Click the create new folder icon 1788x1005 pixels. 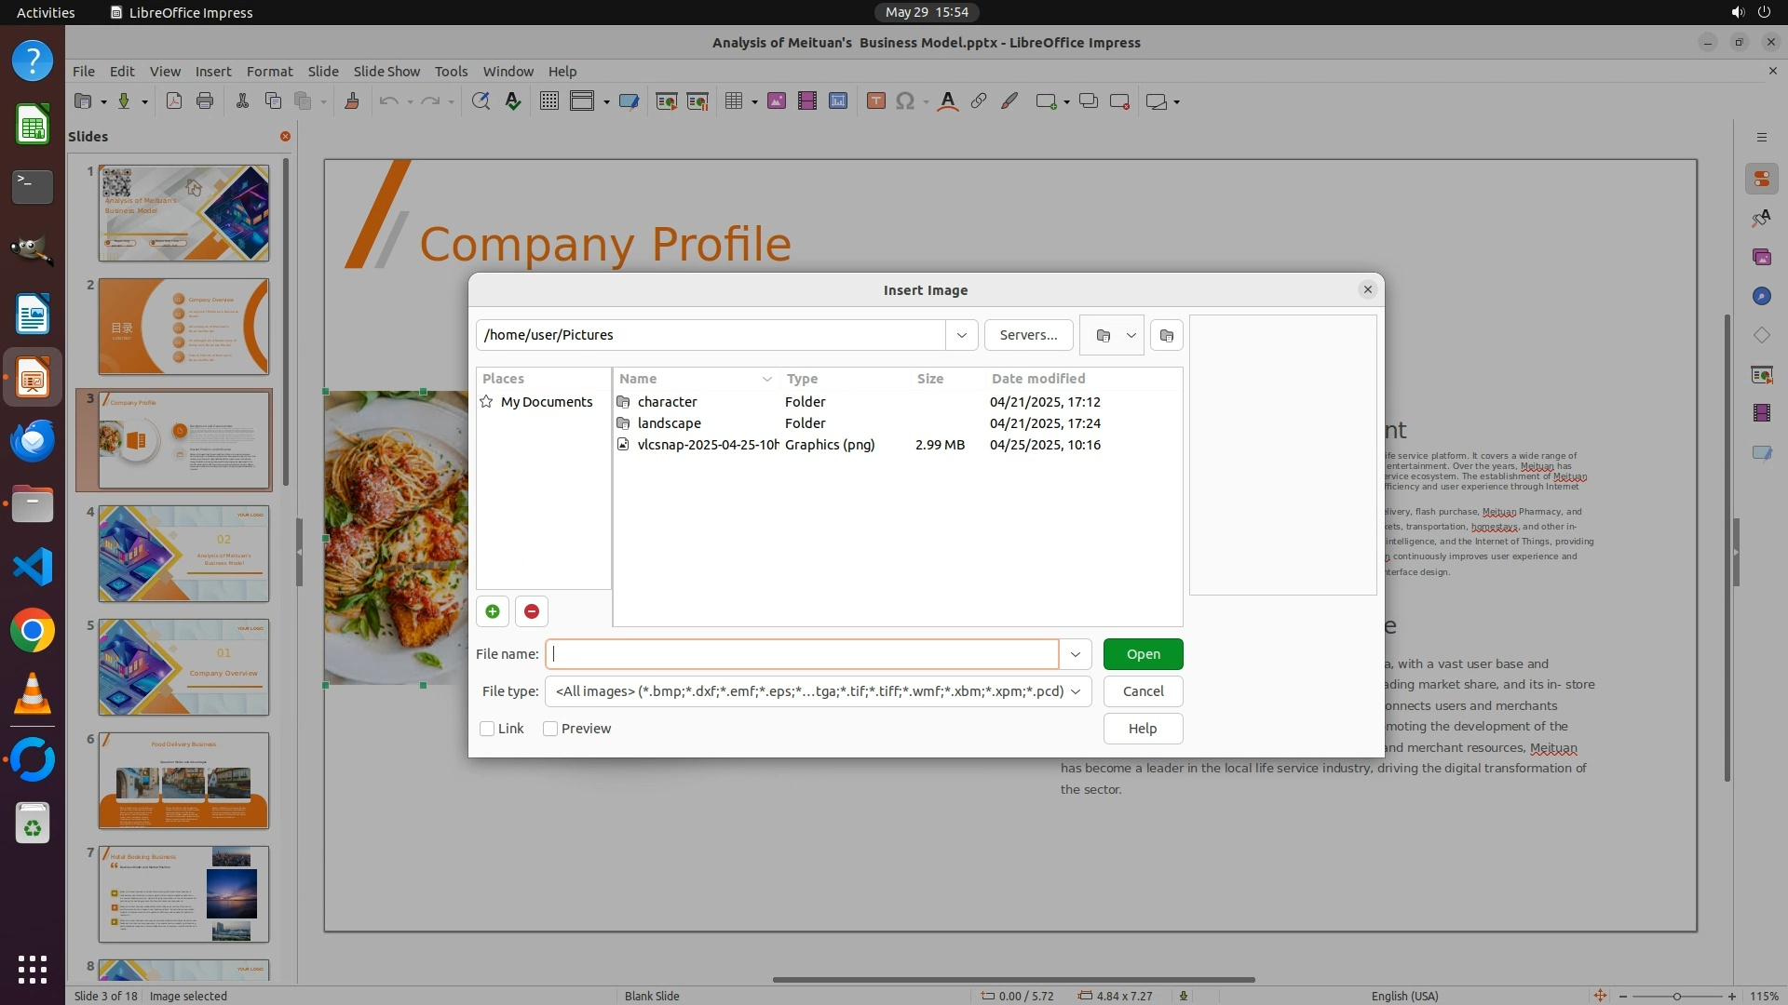point(1166,335)
